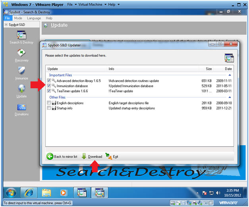
Task: Uncheck Immunization database update
Action: (x=49, y=86)
